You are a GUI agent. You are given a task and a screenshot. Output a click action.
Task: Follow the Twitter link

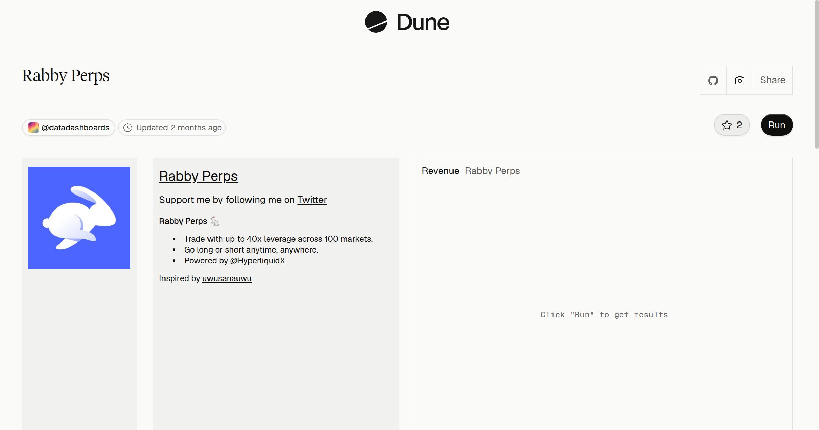click(x=312, y=200)
